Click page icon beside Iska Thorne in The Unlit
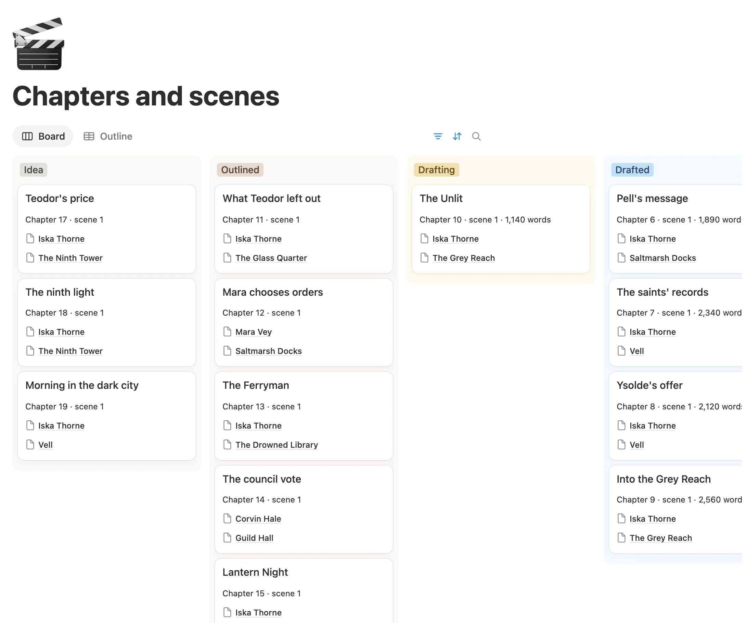 [424, 239]
